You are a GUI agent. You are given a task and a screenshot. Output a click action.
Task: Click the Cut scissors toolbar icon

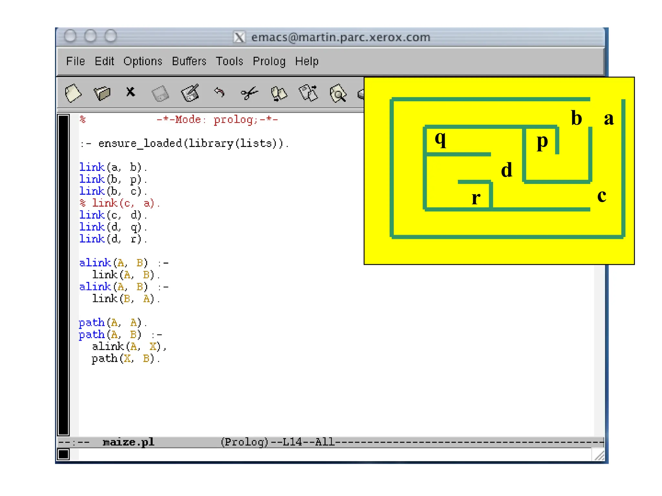pyautogui.click(x=249, y=94)
